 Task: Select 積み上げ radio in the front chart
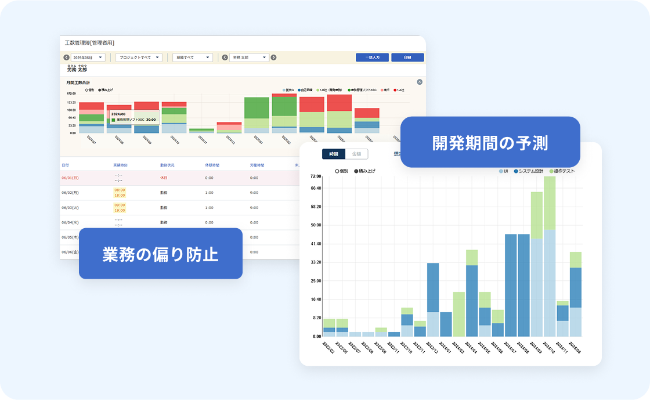click(356, 171)
